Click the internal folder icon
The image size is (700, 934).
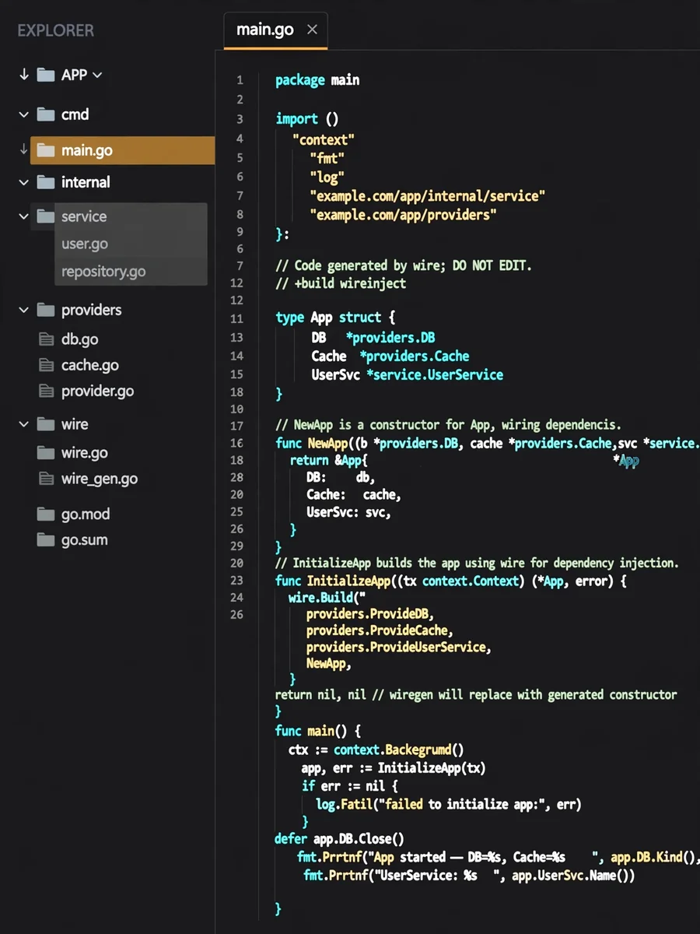pos(46,182)
